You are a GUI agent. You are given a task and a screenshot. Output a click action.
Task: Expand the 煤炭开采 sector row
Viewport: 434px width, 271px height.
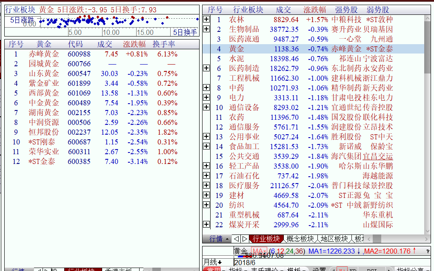click(206, 224)
